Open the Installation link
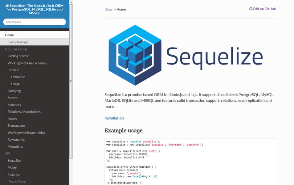Viewport: 294px width, 185px height. point(114,118)
